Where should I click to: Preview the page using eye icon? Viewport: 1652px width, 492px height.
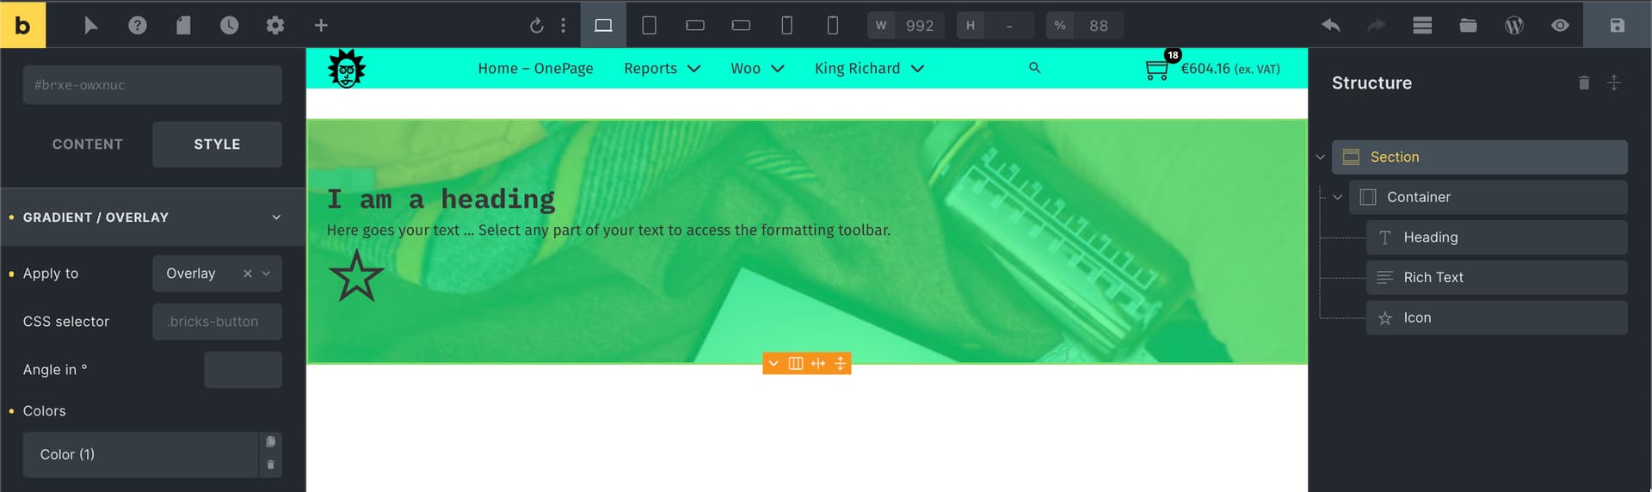(x=1559, y=25)
